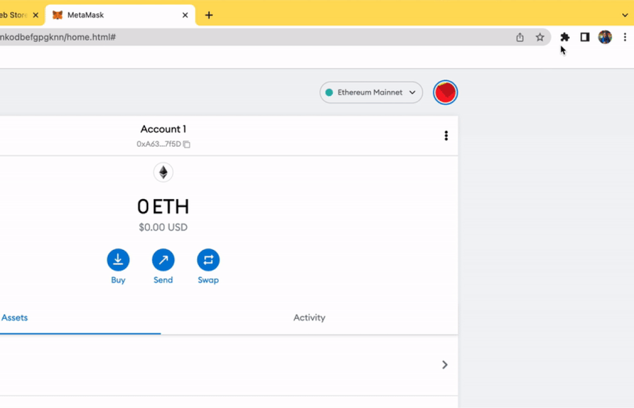Image resolution: width=634 pixels, height=408 pixels.
Task: Click the Swap button
Action: [208, 267]
